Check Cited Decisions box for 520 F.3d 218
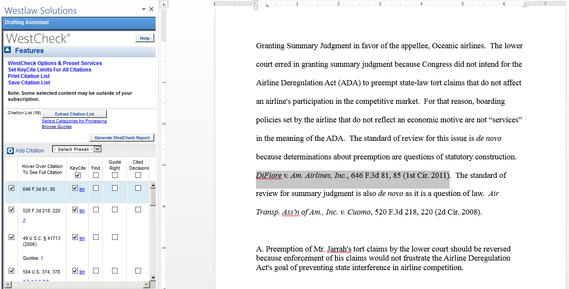Viewport: 569px width, 289px height. pos(138,209)
